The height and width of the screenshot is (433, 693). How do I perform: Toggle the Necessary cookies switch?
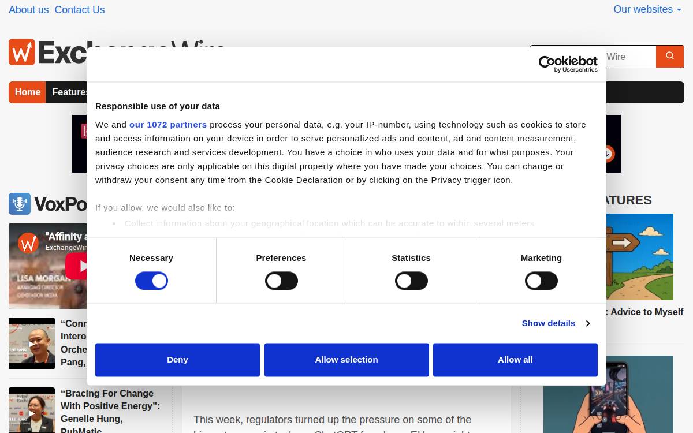[x=151, y=281]
